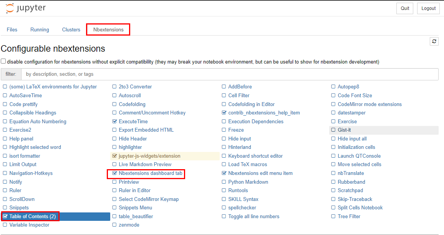Open the highlighter extension entry
Screen dimensions: 444x235
tap(130, 147)
